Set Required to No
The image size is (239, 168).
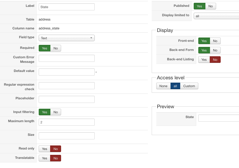coord(56,48)
